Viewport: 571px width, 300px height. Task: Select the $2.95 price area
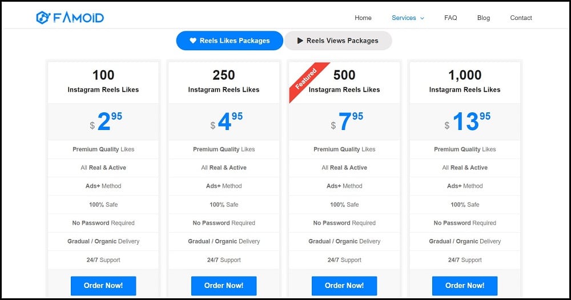(x=103, y=122)
